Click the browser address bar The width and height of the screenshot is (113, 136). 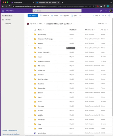click(52, 6)
